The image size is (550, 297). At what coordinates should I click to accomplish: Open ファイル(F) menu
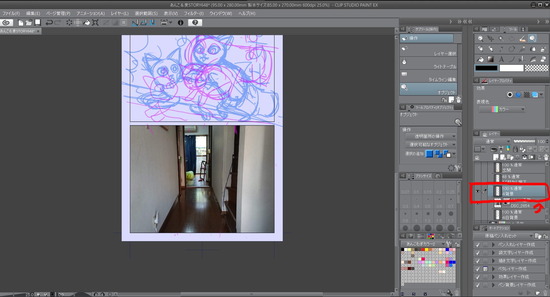[x=11, y=13]
